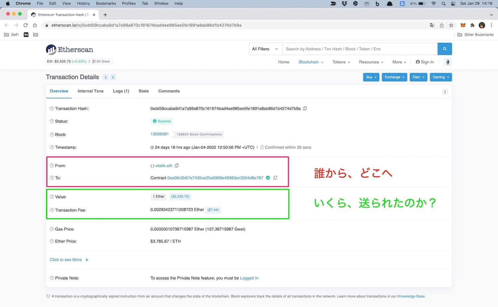The image size is (498, 307).
Task: Open the three-dot options menu in Overview panel
Action: click(445, 92)
